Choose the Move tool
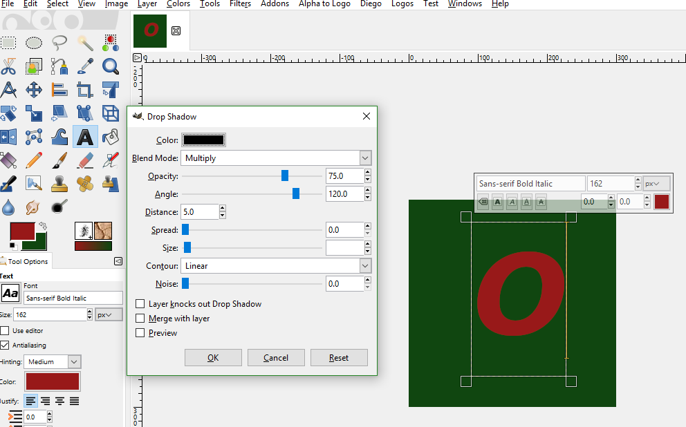The width and height of the screenshot is (686, 427). (x=34, y=90)
